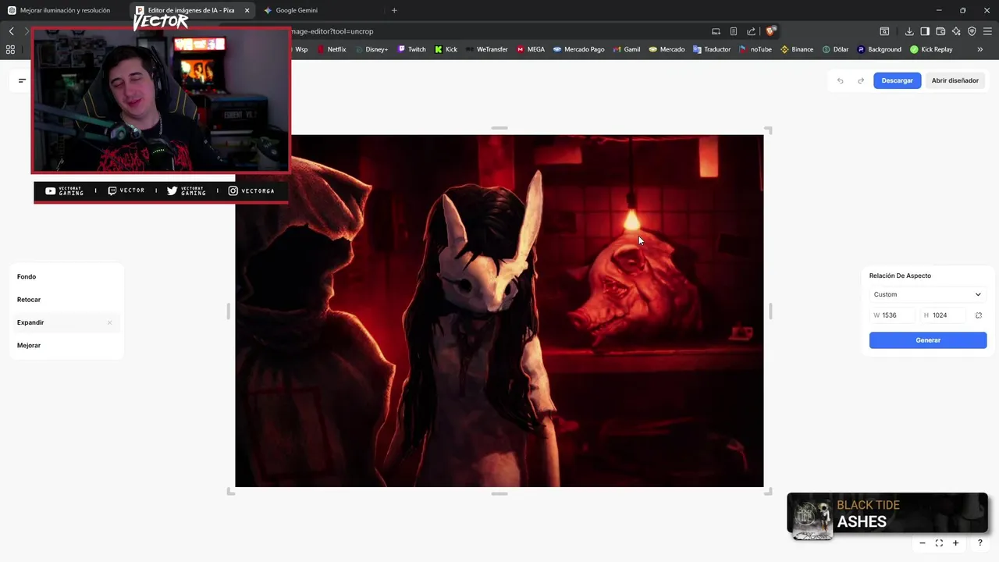Zoom in the canvas with plus
Viewport: 999px width, 562px height.
pos(955,543)
